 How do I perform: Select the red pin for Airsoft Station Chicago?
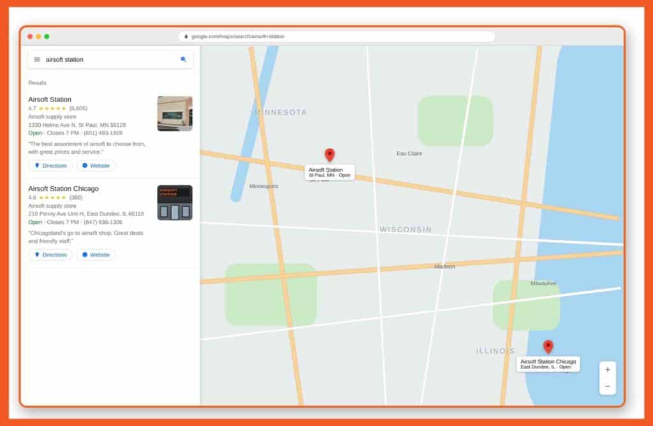coord(548,347)
